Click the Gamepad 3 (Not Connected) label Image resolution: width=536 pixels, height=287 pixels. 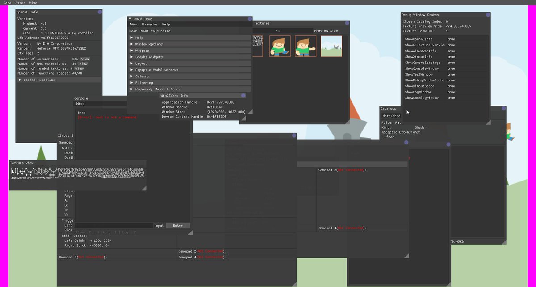click(x=83, y=257)
